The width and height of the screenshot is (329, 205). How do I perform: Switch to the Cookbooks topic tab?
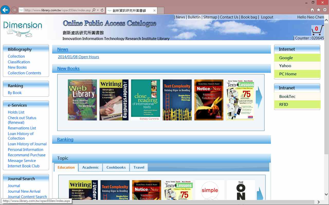[116, 167]
